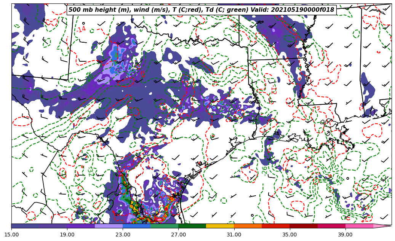
Task: Click the dark green colorbar segment
Action: coord(192,226)
